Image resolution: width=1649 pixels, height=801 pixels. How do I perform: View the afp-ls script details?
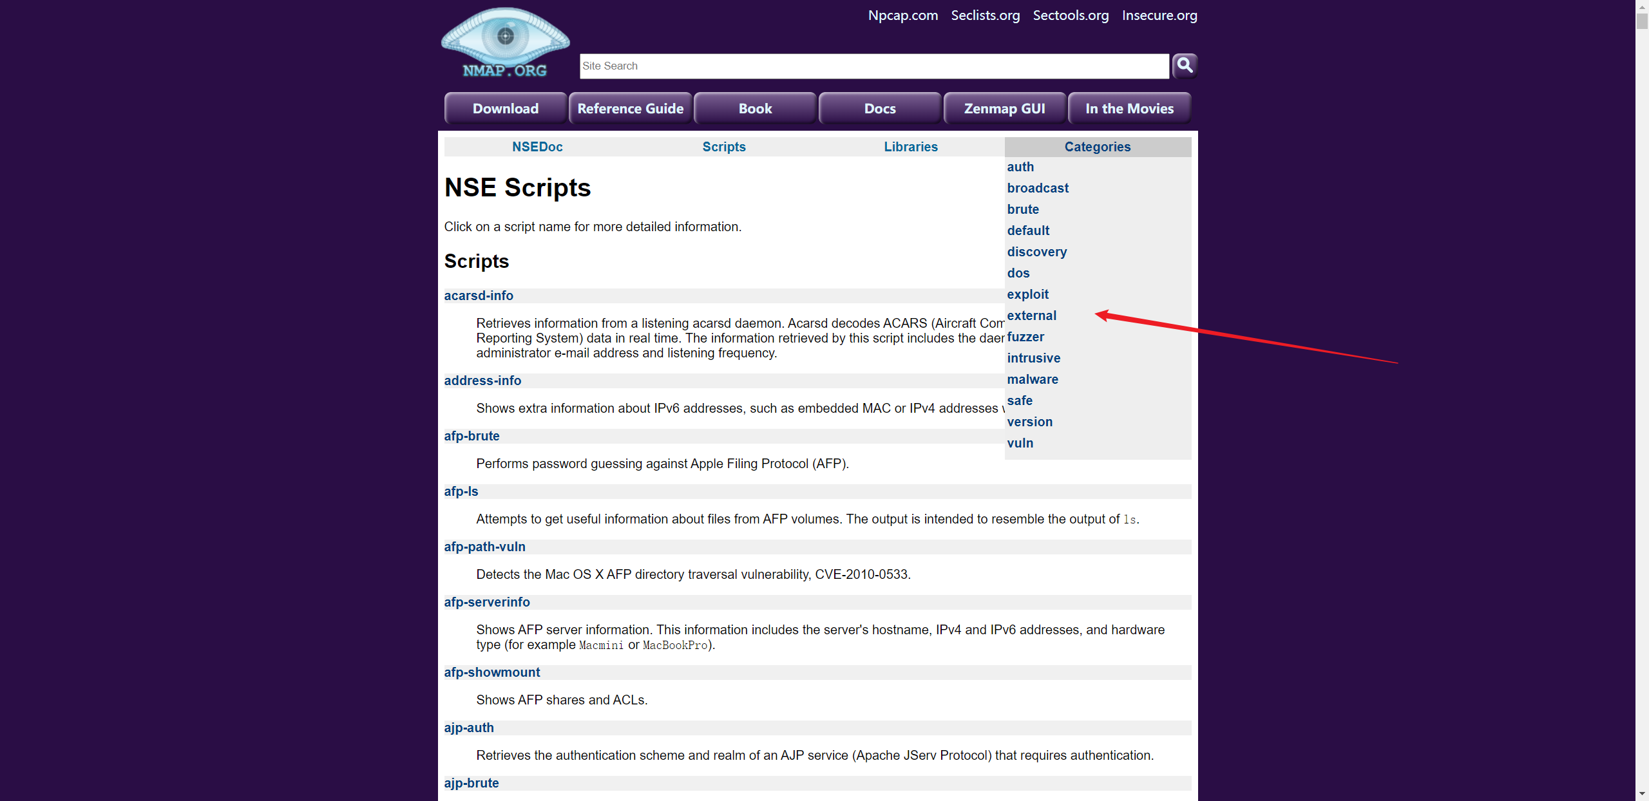coord(461,491)
